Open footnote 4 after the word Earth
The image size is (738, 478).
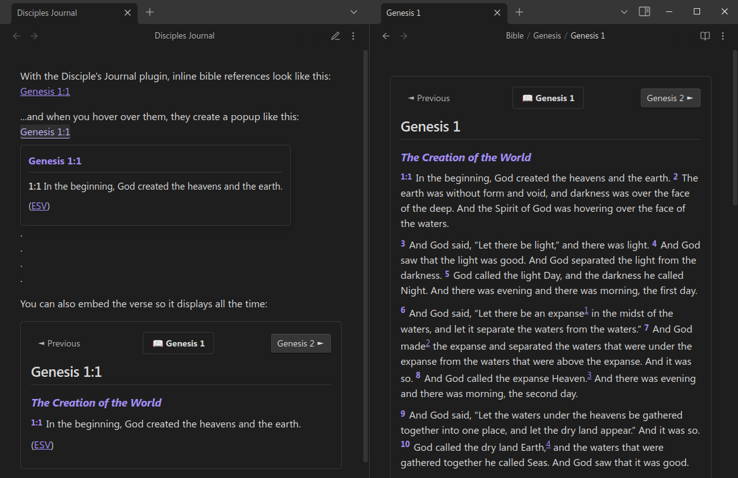548,444
